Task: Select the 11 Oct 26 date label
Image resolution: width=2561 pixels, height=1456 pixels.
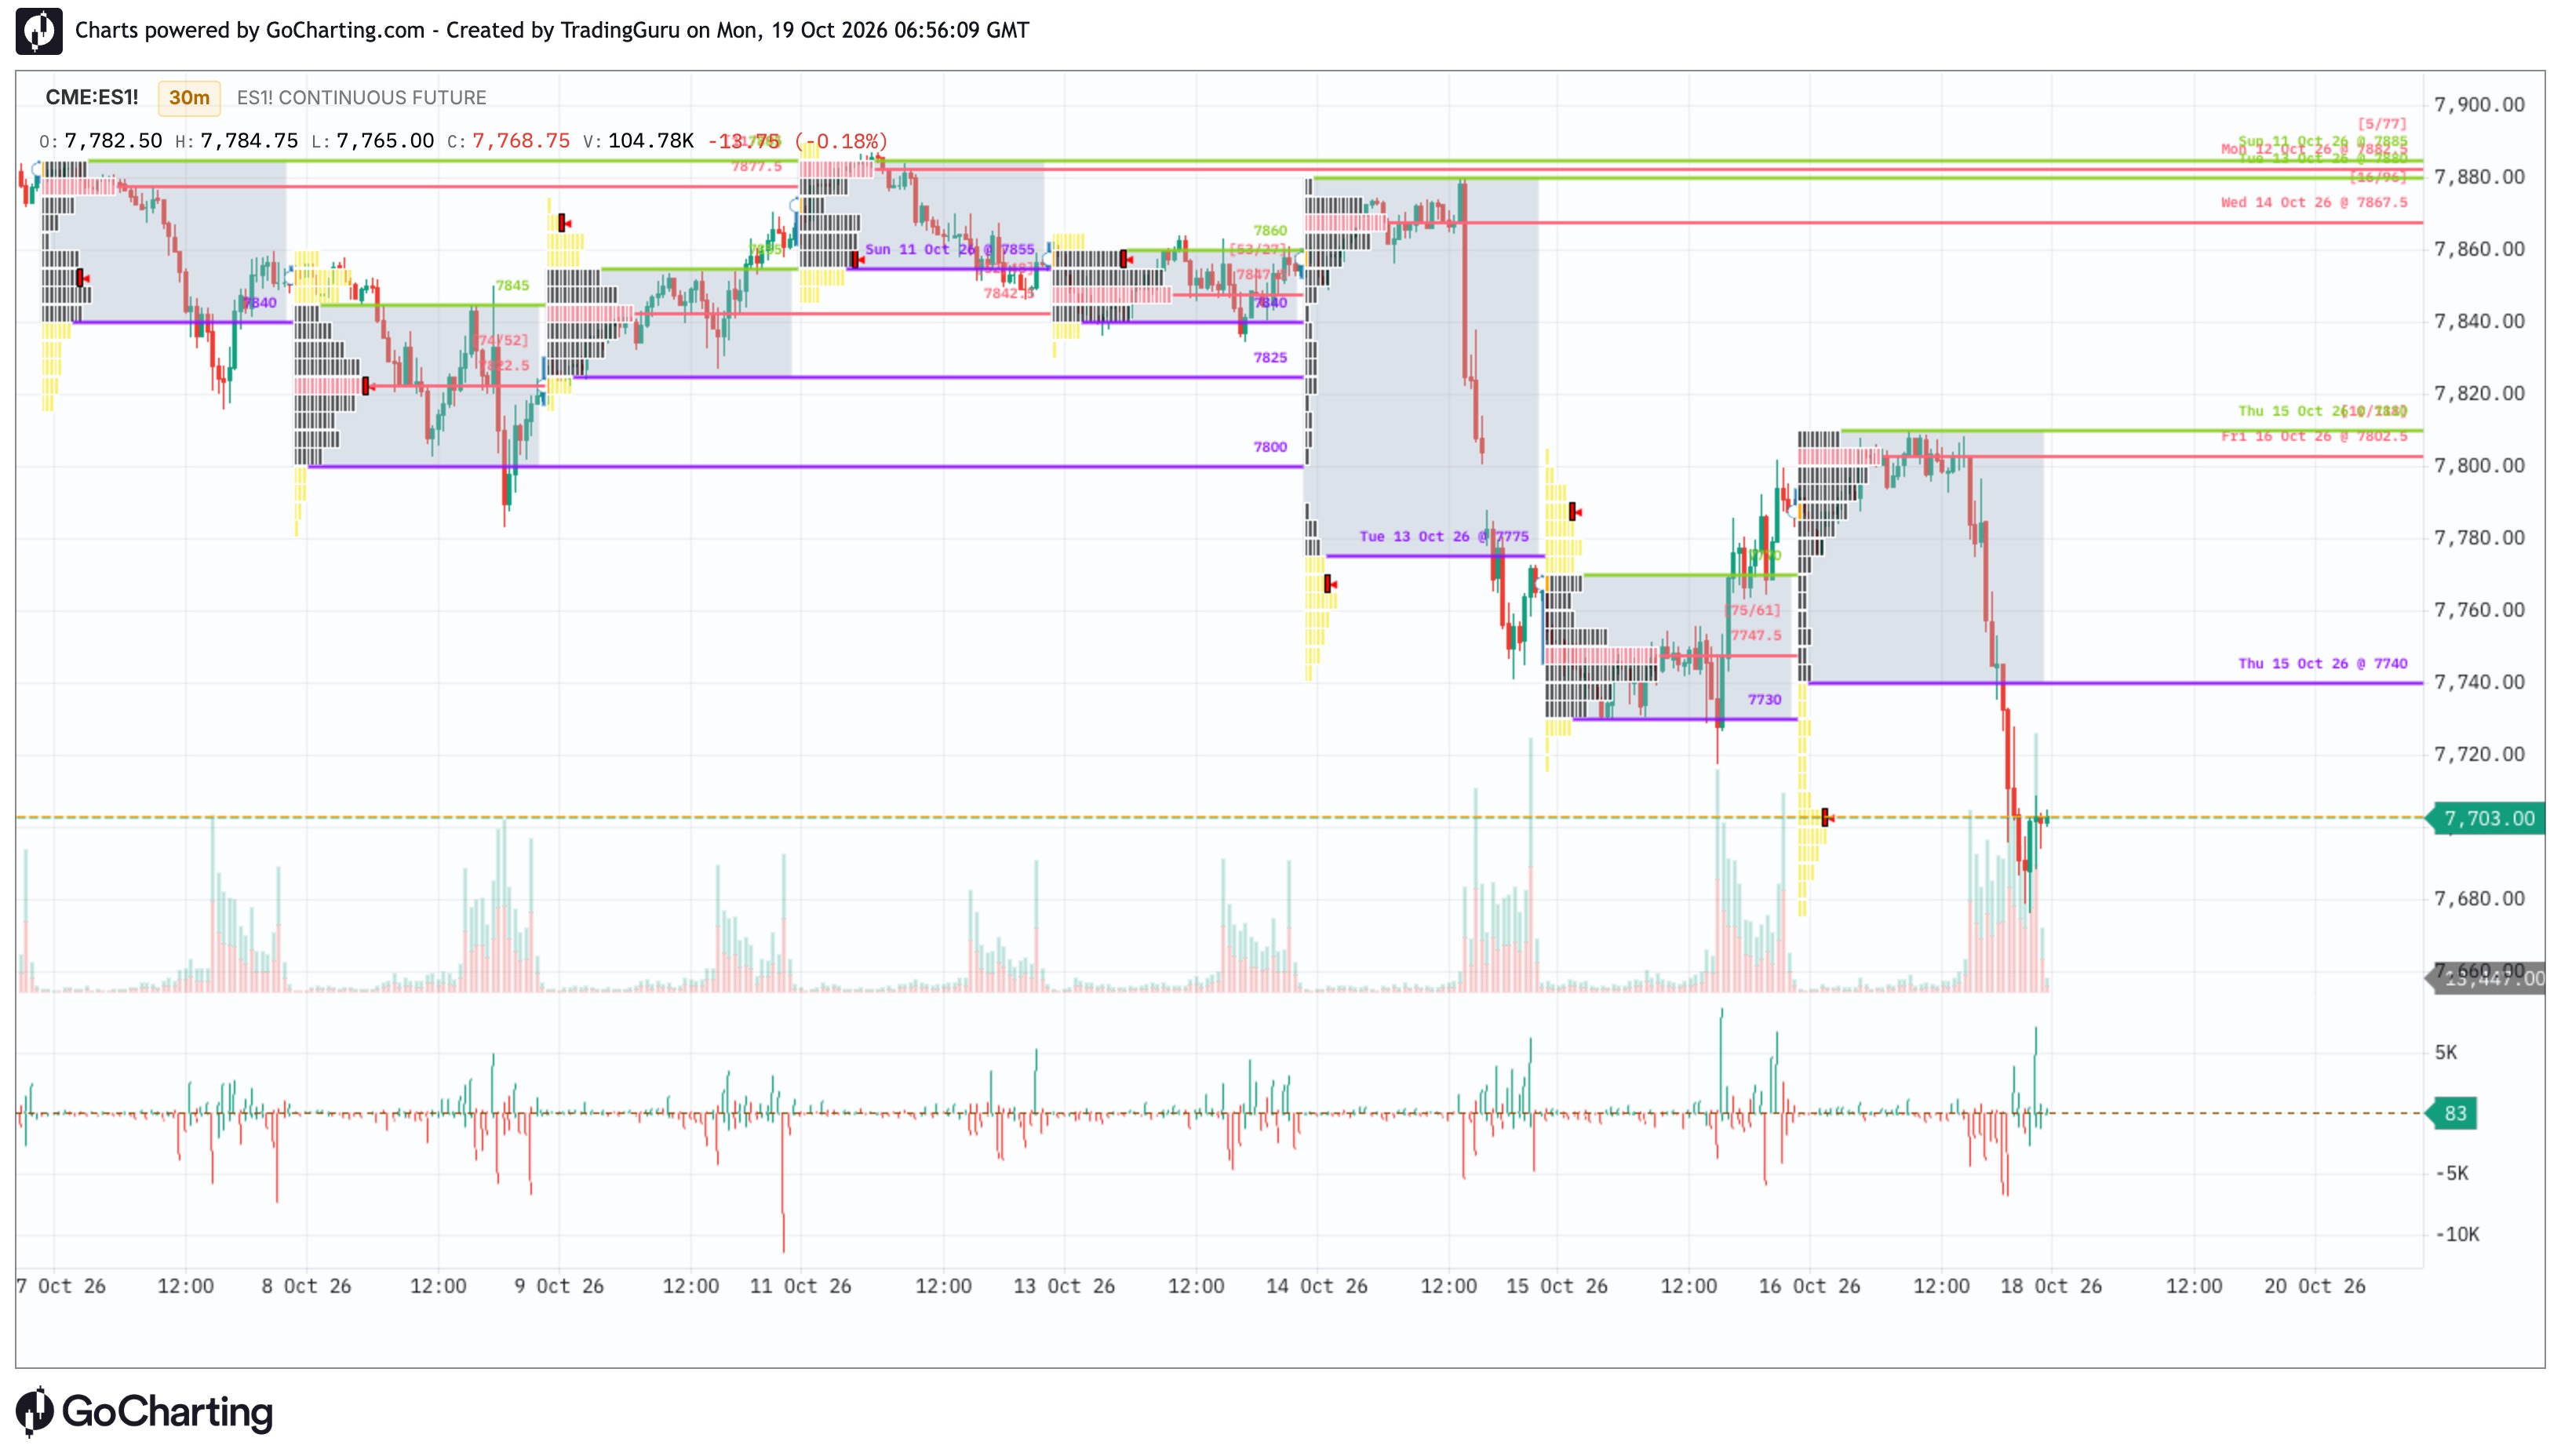Action: (x=801, y=1286)
